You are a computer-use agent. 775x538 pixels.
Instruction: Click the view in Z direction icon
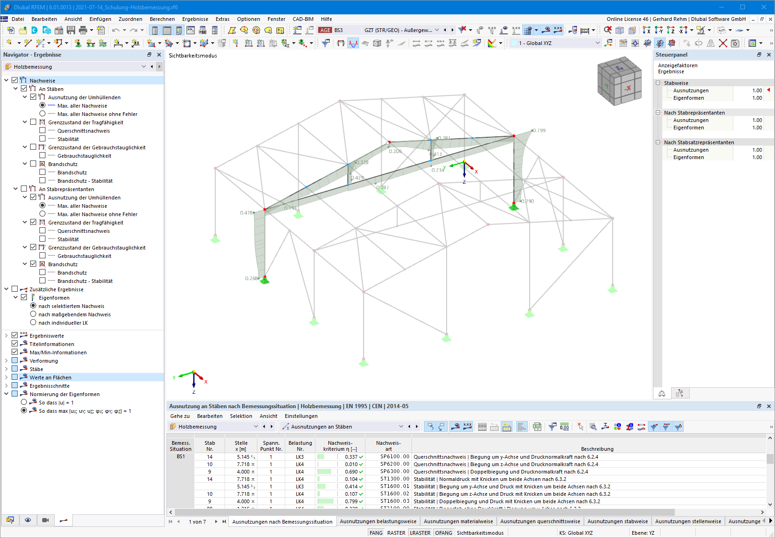(x=671, y=30)
